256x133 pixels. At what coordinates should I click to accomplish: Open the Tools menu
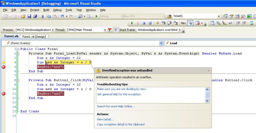coord(69,10)
